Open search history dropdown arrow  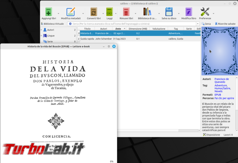coord(198,24)
